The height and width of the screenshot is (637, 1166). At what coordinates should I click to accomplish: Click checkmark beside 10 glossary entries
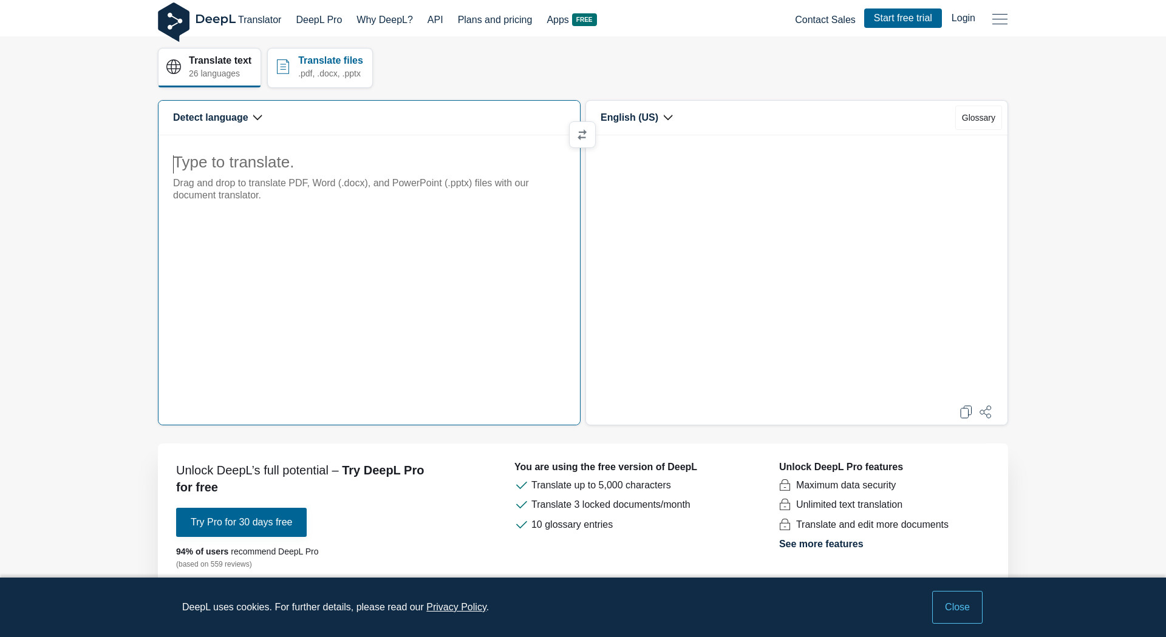(521, 525)
